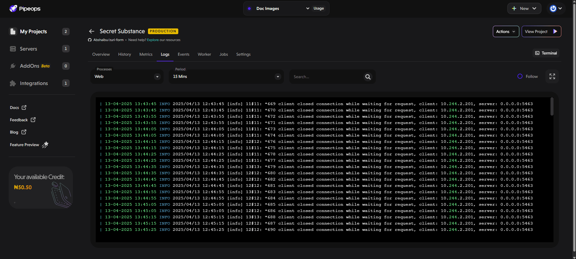Click the search magnifier icon
The width and height of the screenshot is (576, 259).
(x=368, y=77)
